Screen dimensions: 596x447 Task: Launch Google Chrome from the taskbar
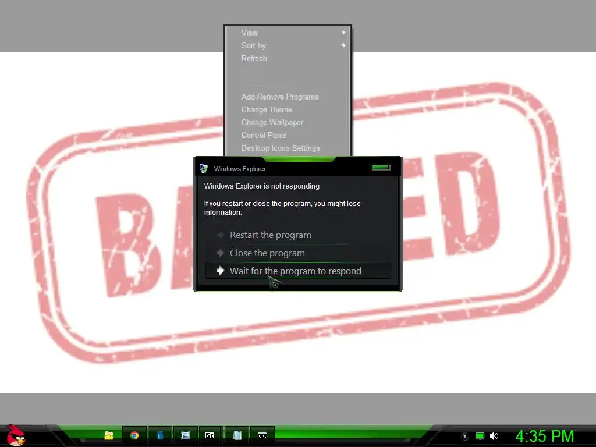pos(134,435)
